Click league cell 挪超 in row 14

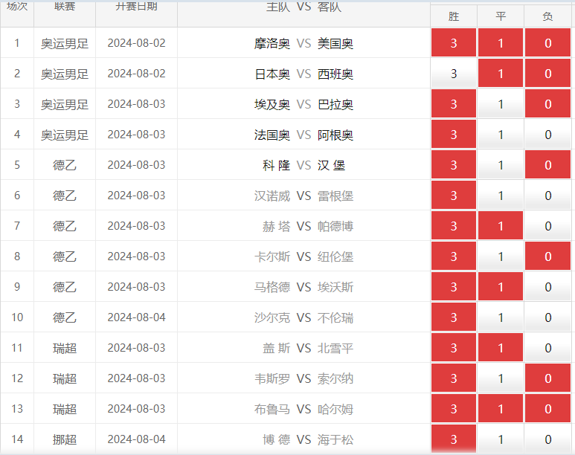(x=65, y=439)
